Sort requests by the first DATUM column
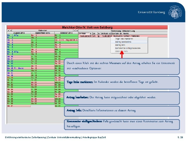The image size is (188, 141). (84, 34)
